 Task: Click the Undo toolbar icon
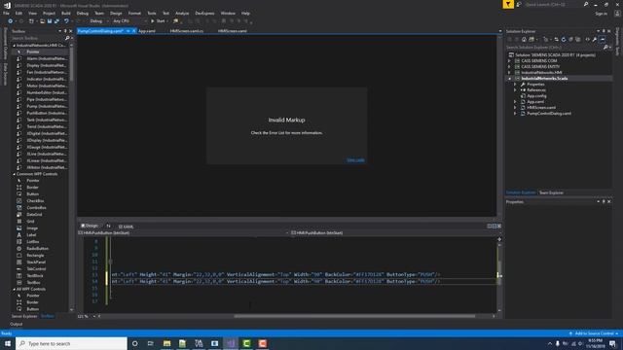(66, 21)
